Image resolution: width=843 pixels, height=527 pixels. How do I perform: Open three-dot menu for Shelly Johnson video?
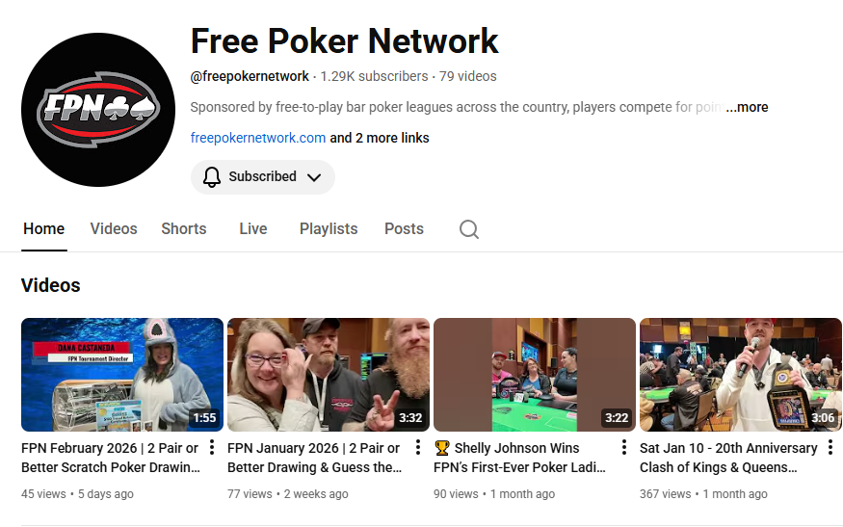(x=623, y=447)
